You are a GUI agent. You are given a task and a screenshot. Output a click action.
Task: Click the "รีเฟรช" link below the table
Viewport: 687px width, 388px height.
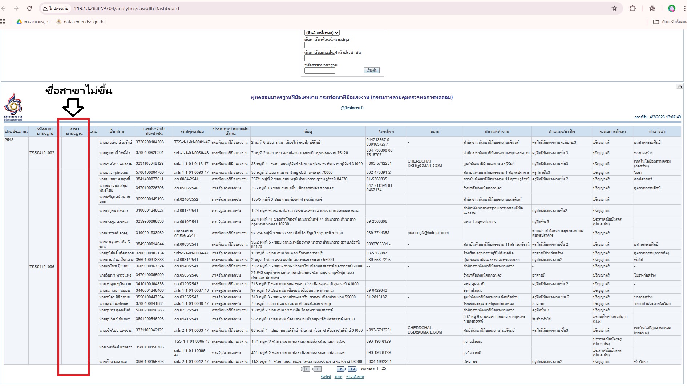pyautogui.click(x=326, y=377)
